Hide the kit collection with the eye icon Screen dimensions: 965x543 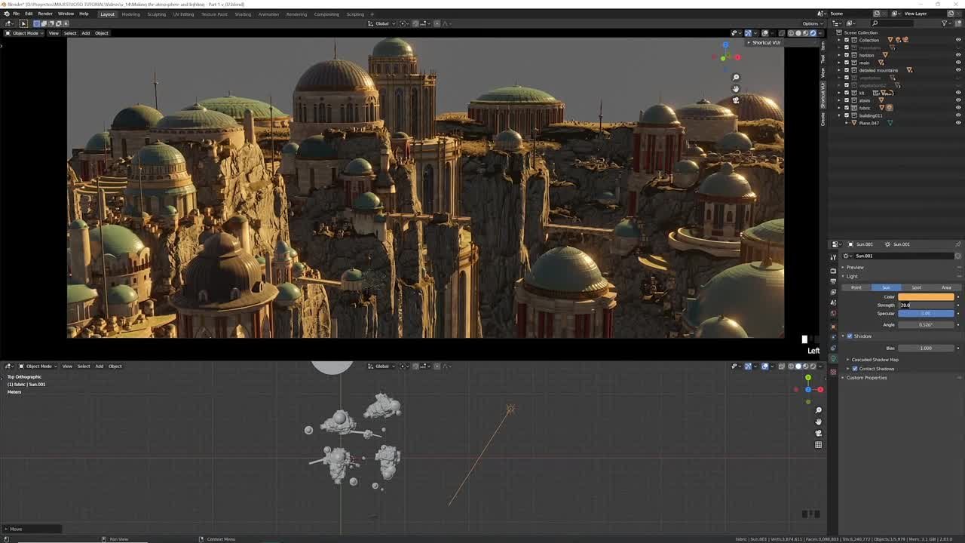click(958, 93)
